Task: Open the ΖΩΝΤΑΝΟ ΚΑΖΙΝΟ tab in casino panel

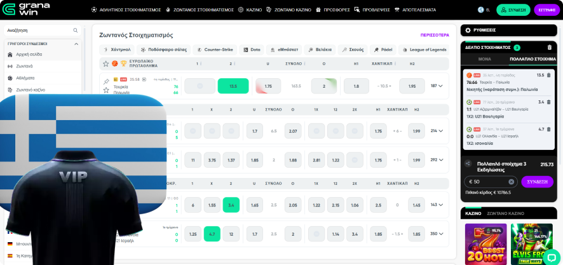Action: tap(505, 214)
